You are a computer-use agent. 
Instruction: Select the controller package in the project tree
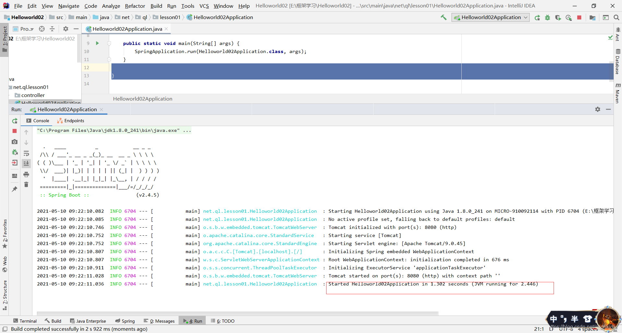33,95
